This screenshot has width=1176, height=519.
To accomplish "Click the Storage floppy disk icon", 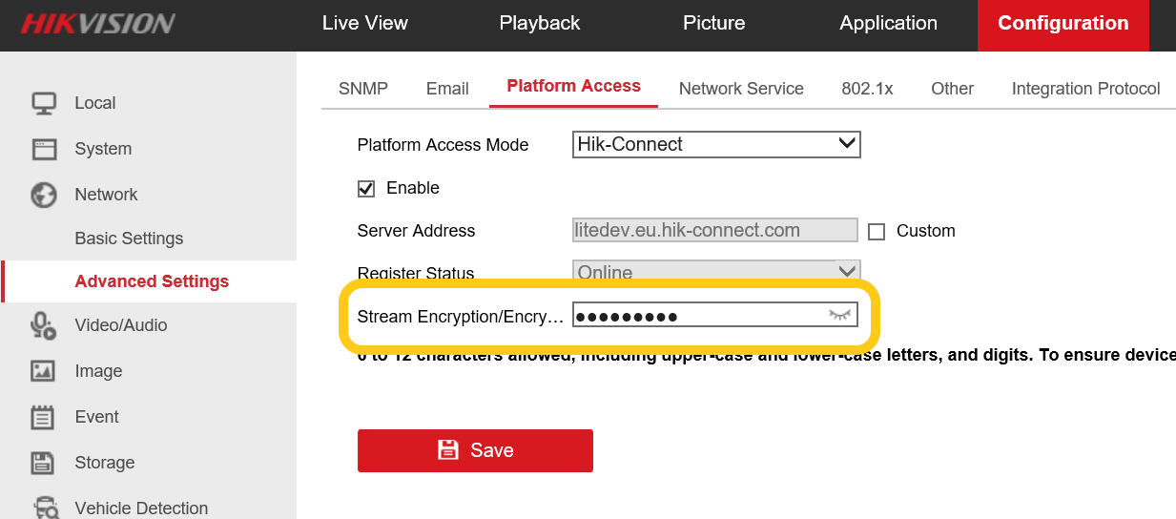I will pos(44,463).
